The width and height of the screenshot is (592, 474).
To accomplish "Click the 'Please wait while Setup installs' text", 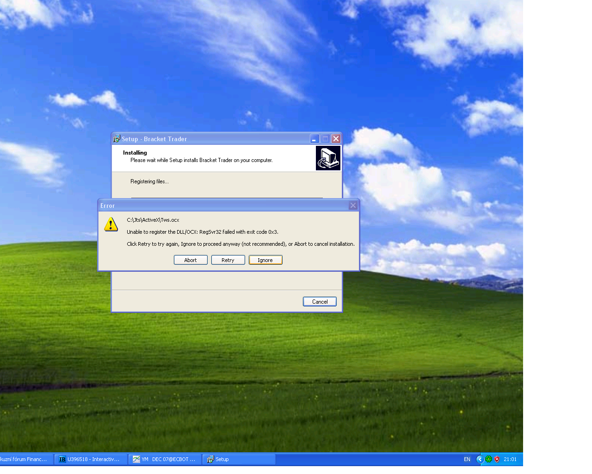I will click(x=202, y=160).
